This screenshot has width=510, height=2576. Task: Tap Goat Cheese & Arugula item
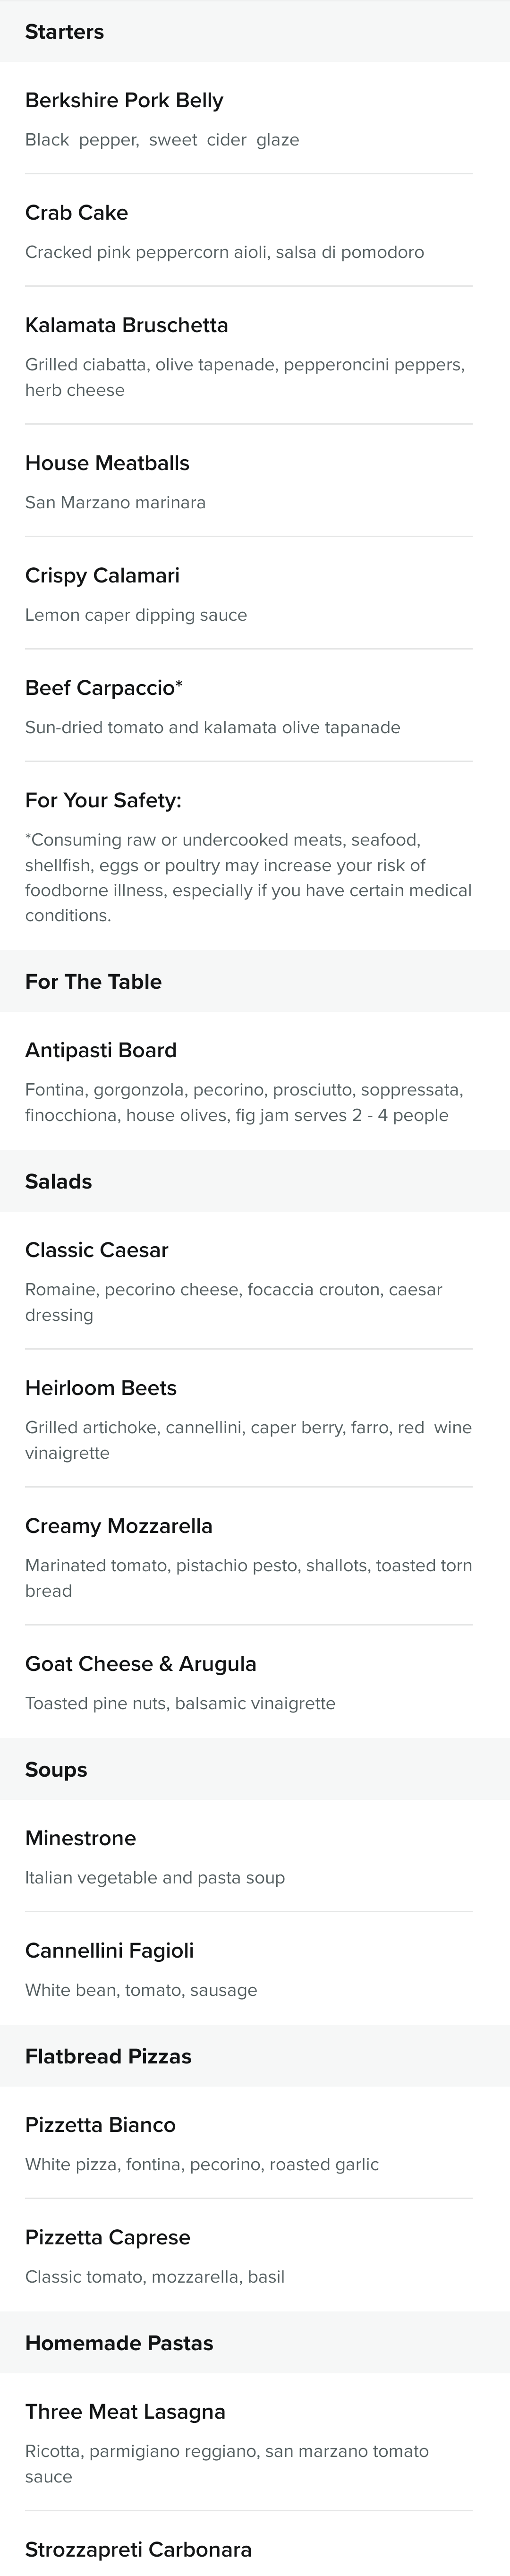(x=255, y=1681)
